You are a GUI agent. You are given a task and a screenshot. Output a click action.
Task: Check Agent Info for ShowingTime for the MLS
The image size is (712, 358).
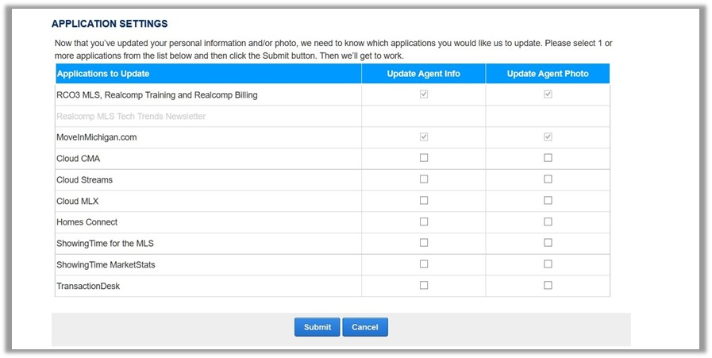(x=424, y=243)
